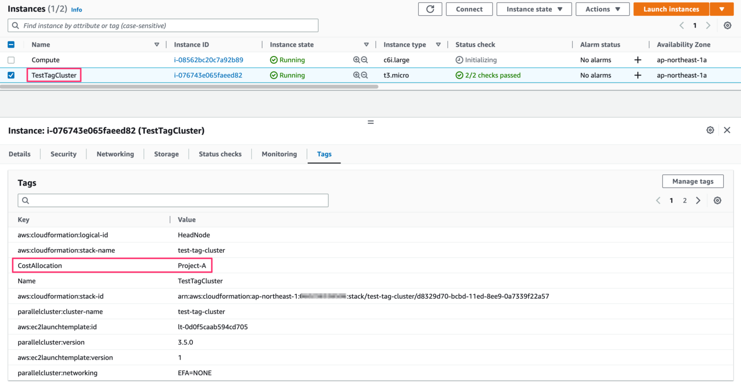This screenshot has height=386, width=741.
Task: Uncheck the TestTagCluster row checkbox
Action: coord(11,75)
